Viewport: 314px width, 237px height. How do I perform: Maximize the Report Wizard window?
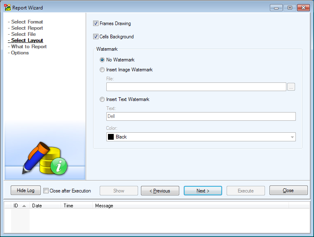pos(290,8)
